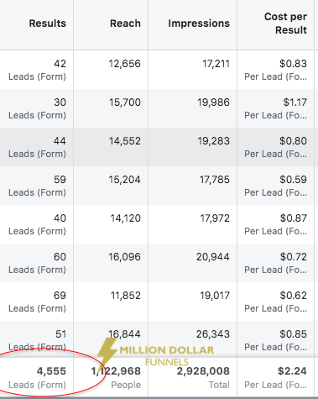The height and width of the screenshot is (399, 318).
Task: Select the highlighted row with 44 Leads
Action: pyautogui.click(x=157, y=147)
